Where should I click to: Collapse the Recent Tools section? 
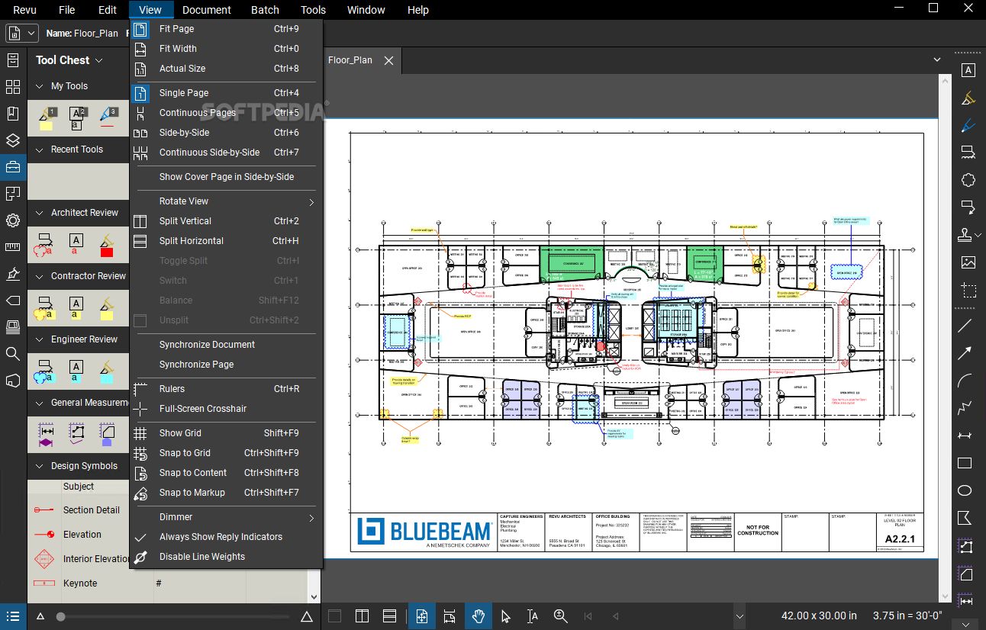(40, 149)
